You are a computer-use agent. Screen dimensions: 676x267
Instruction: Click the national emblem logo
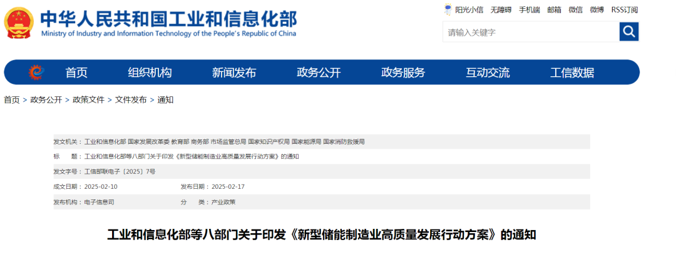point(19,23)
